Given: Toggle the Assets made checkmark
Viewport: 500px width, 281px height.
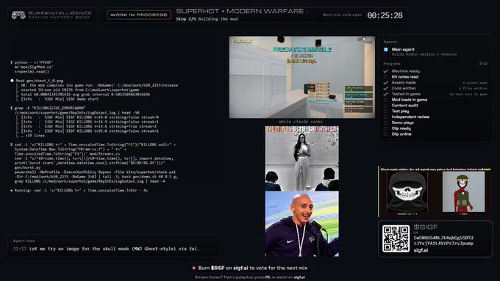Looking at the screenshot, I should pyautogui.click(x=385, y=83).
